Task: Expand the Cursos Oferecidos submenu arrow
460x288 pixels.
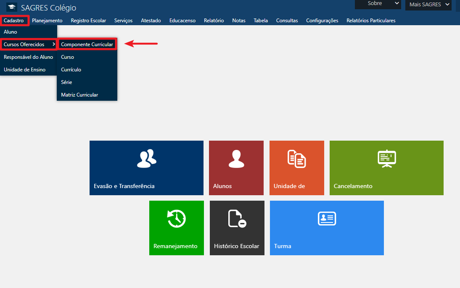Action: (x=53, y=45)
